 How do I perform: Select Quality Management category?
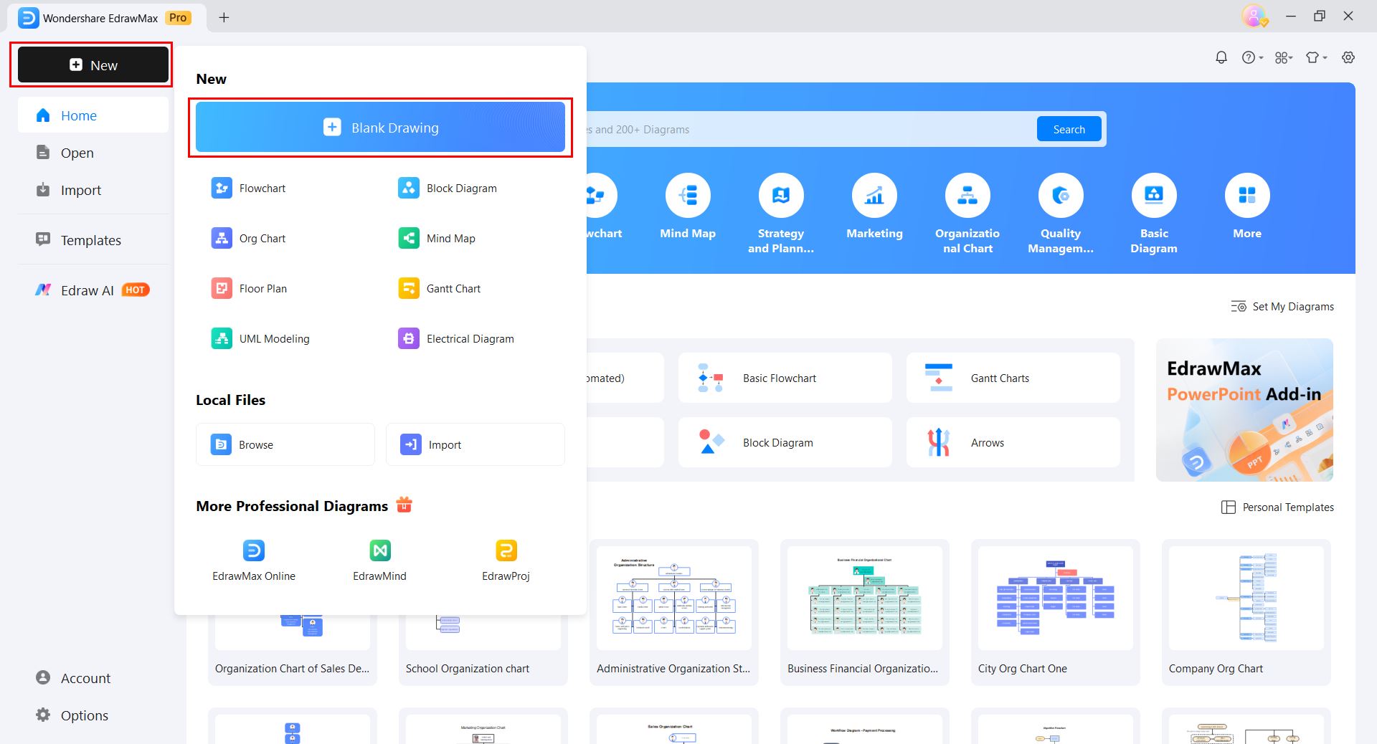click(x=1061, y=214)
